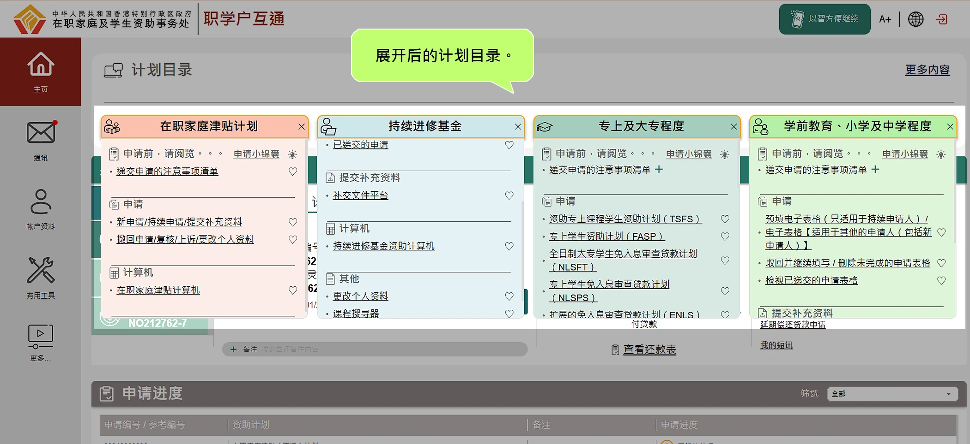The image size is (970, 444).
Task: Click the lightbulb icon in 专上及大专程度 card
Action: click(725, 154)
